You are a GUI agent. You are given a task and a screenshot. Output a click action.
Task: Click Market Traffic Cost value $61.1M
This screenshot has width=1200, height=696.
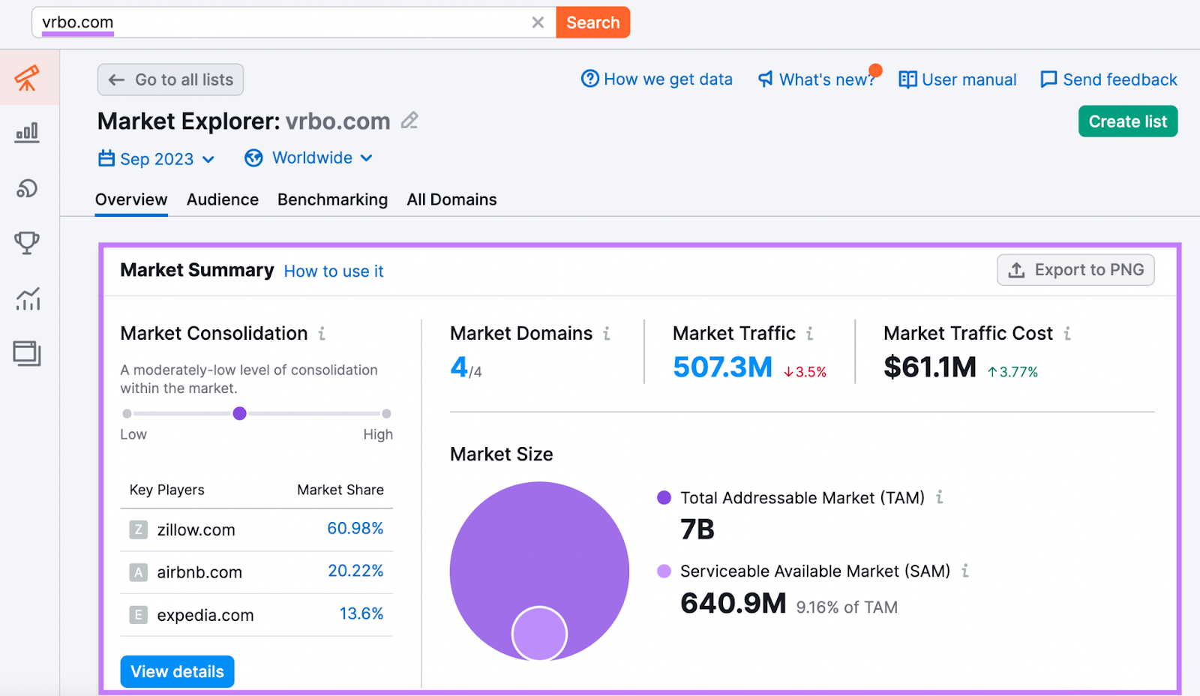point(930,367)
